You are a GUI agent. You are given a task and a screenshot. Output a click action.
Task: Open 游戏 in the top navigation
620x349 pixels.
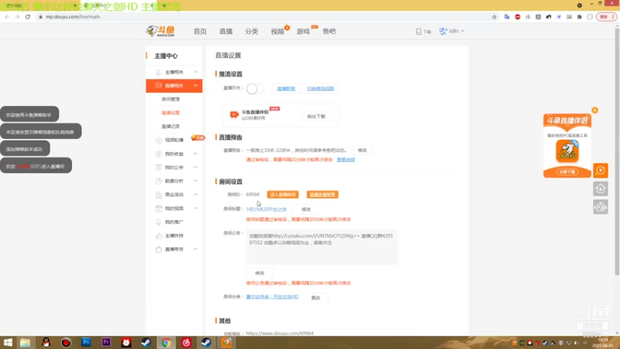point(303,31)
